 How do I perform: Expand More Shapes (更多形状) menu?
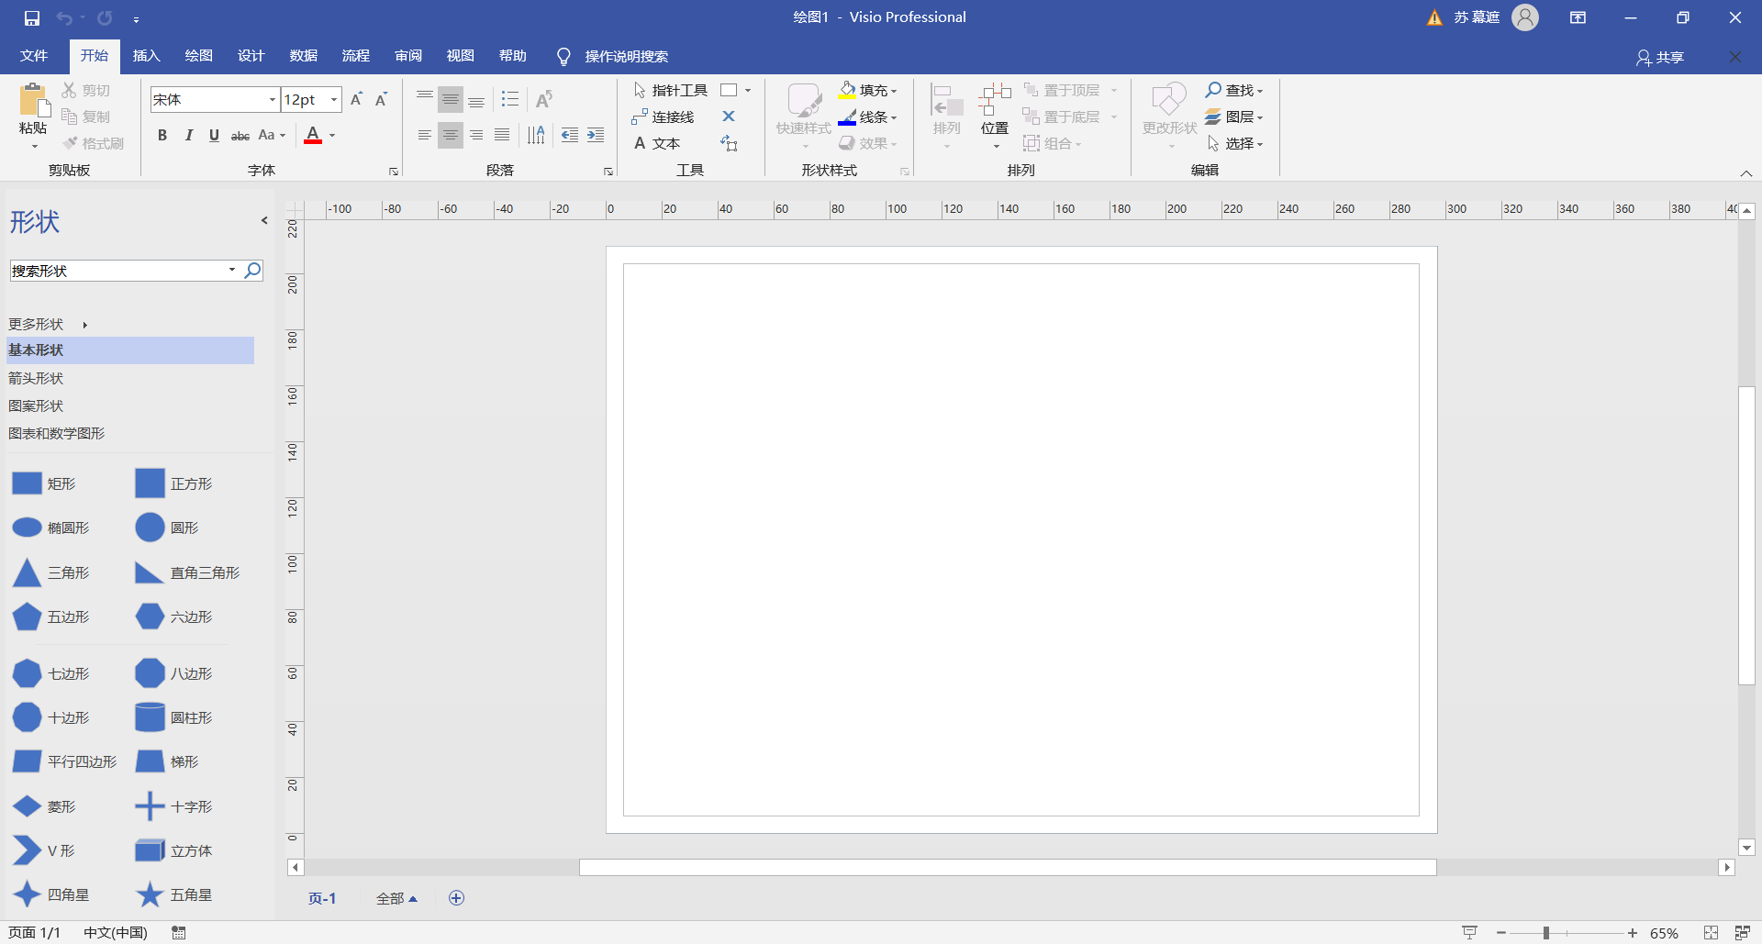tap(48, 324)
